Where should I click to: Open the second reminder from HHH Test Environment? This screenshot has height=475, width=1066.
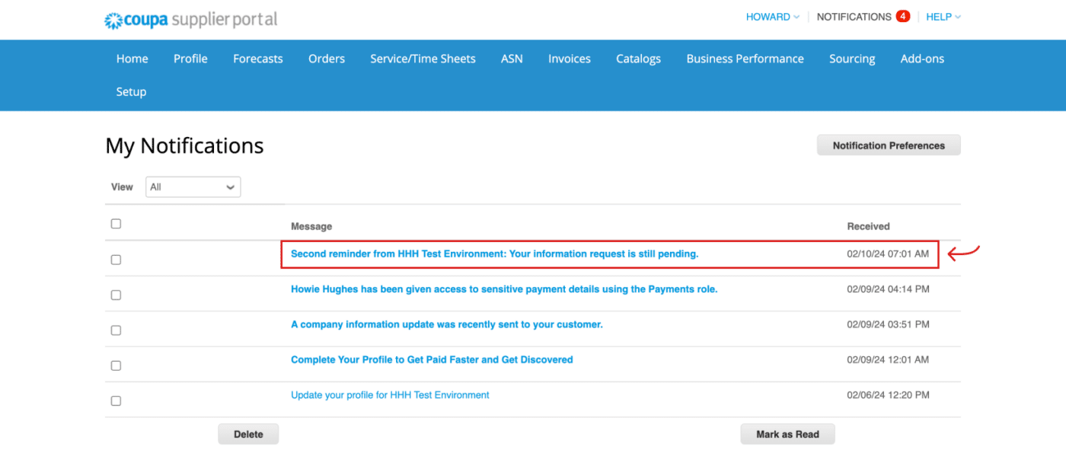tap(494, 253)
